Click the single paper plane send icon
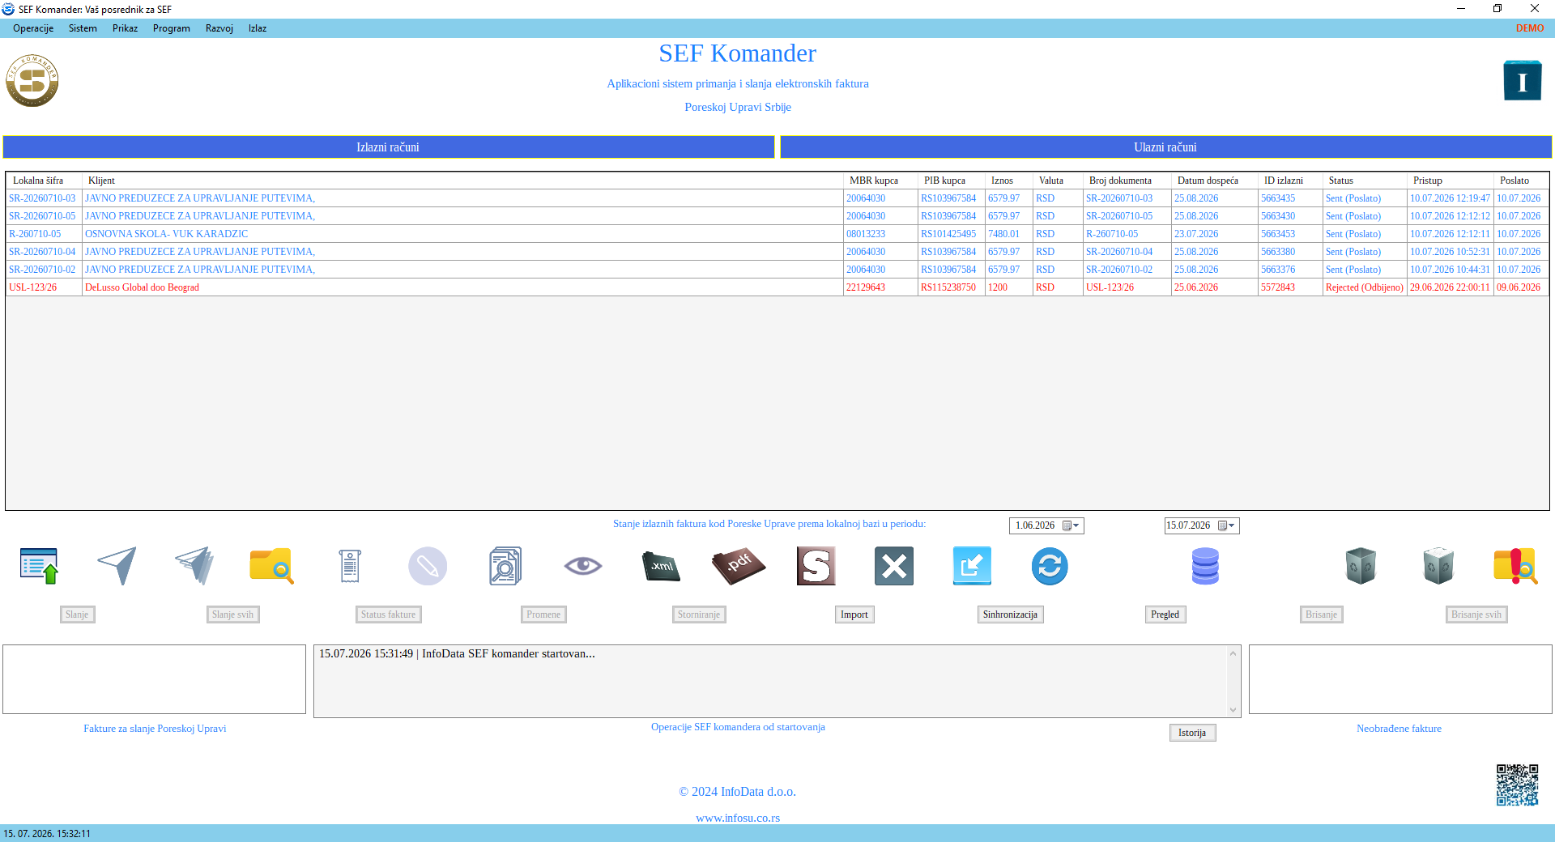Viewport: 1555px width, 842px height. tap(117, 566)
